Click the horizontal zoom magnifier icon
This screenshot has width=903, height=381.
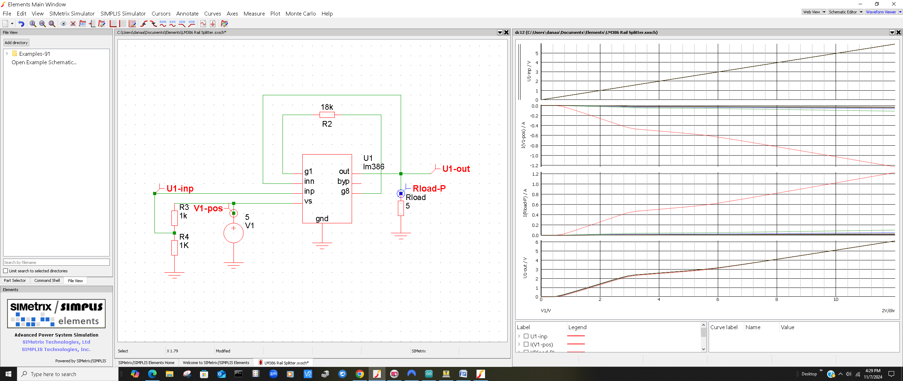click(x=42, y=24)
